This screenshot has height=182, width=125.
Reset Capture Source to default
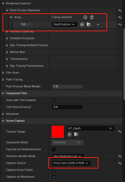(x=120, y=163)
